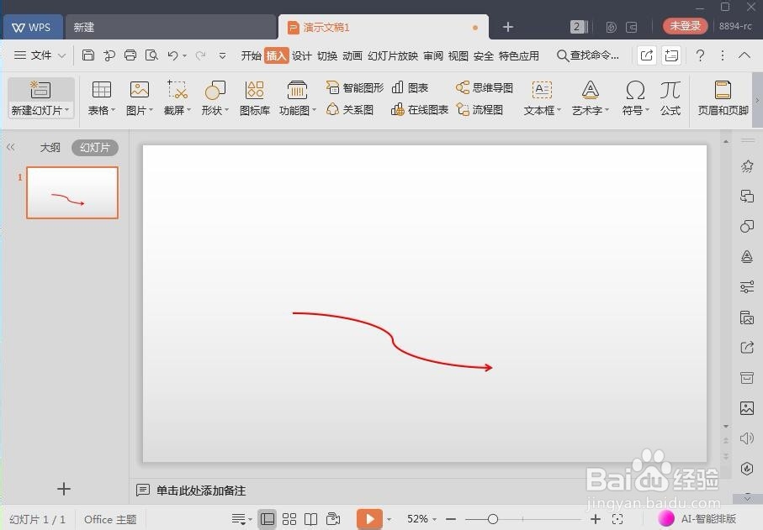The height and width of the screenshot is (530, 763).
Task: Open the 形状 shapes icon
Action: 215,90
